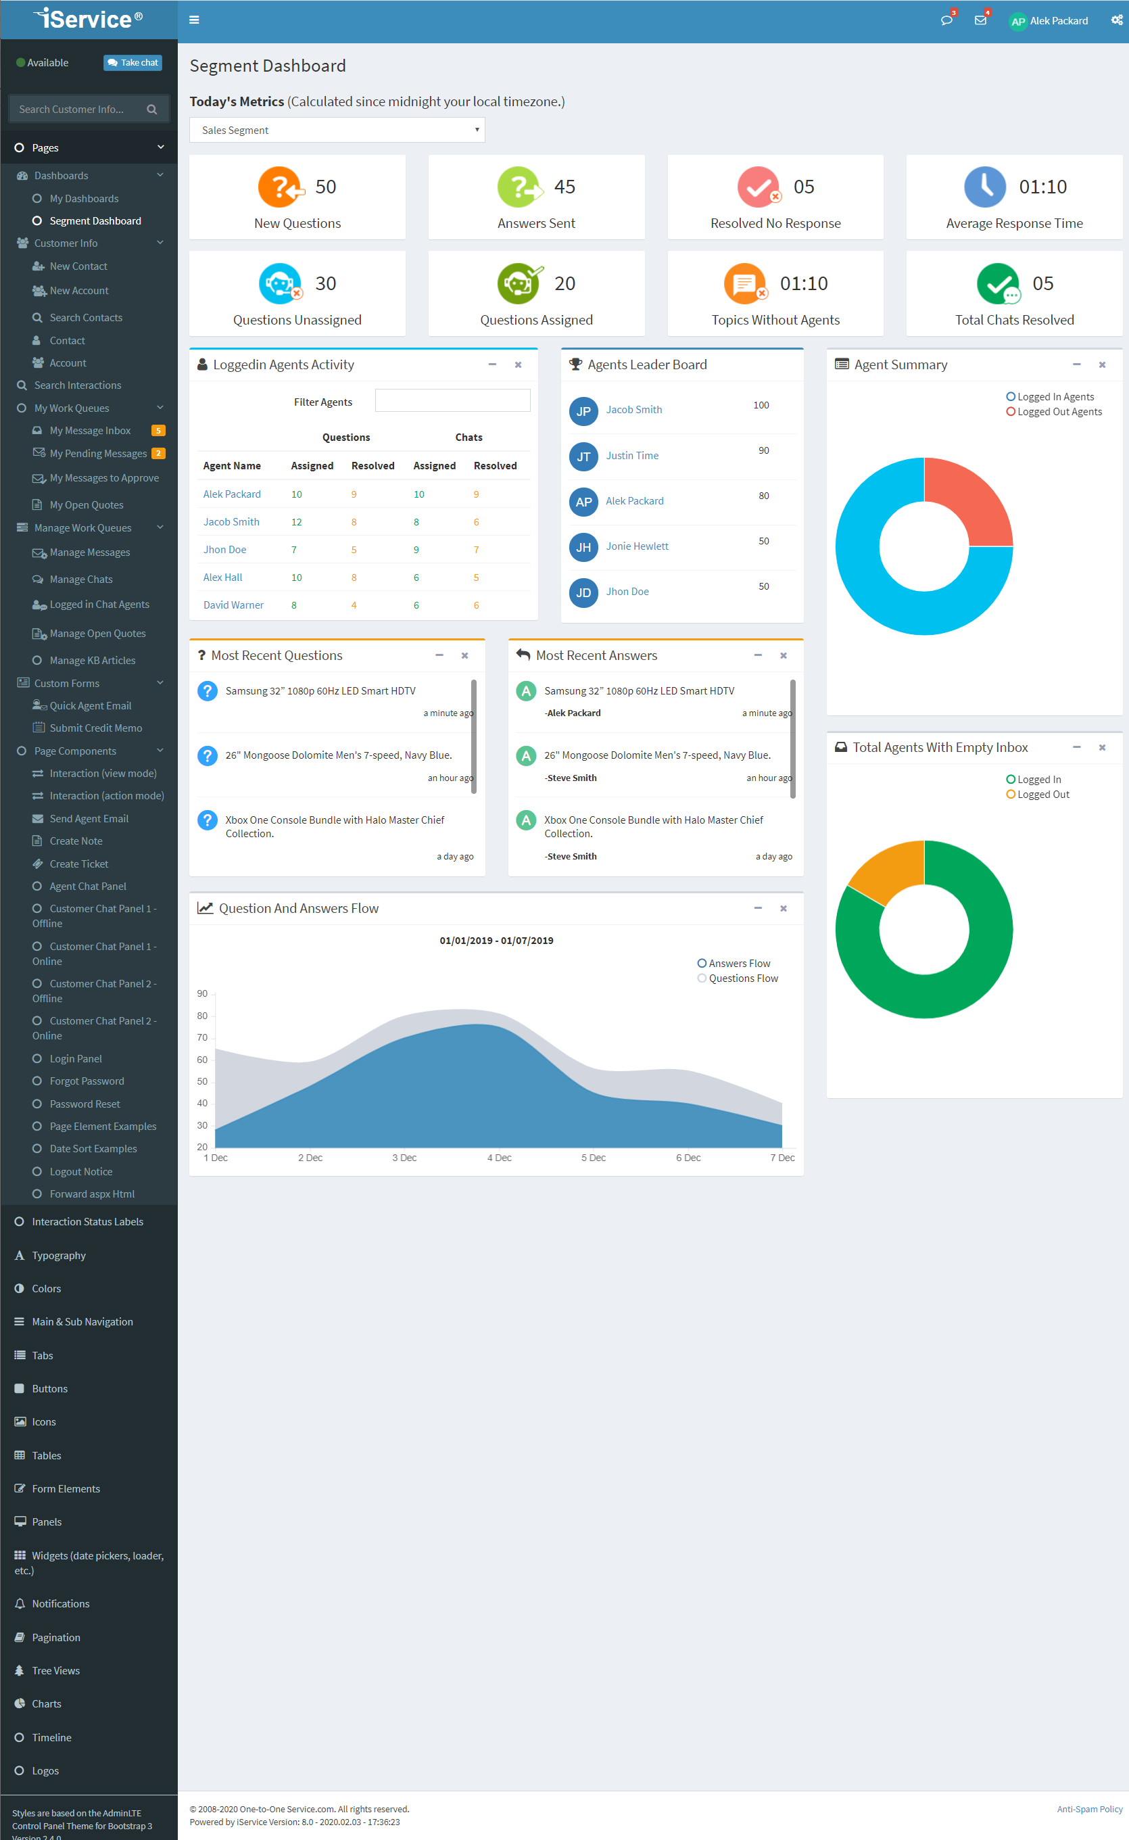Toggle Logged In Agents legend

point(1050,396)
